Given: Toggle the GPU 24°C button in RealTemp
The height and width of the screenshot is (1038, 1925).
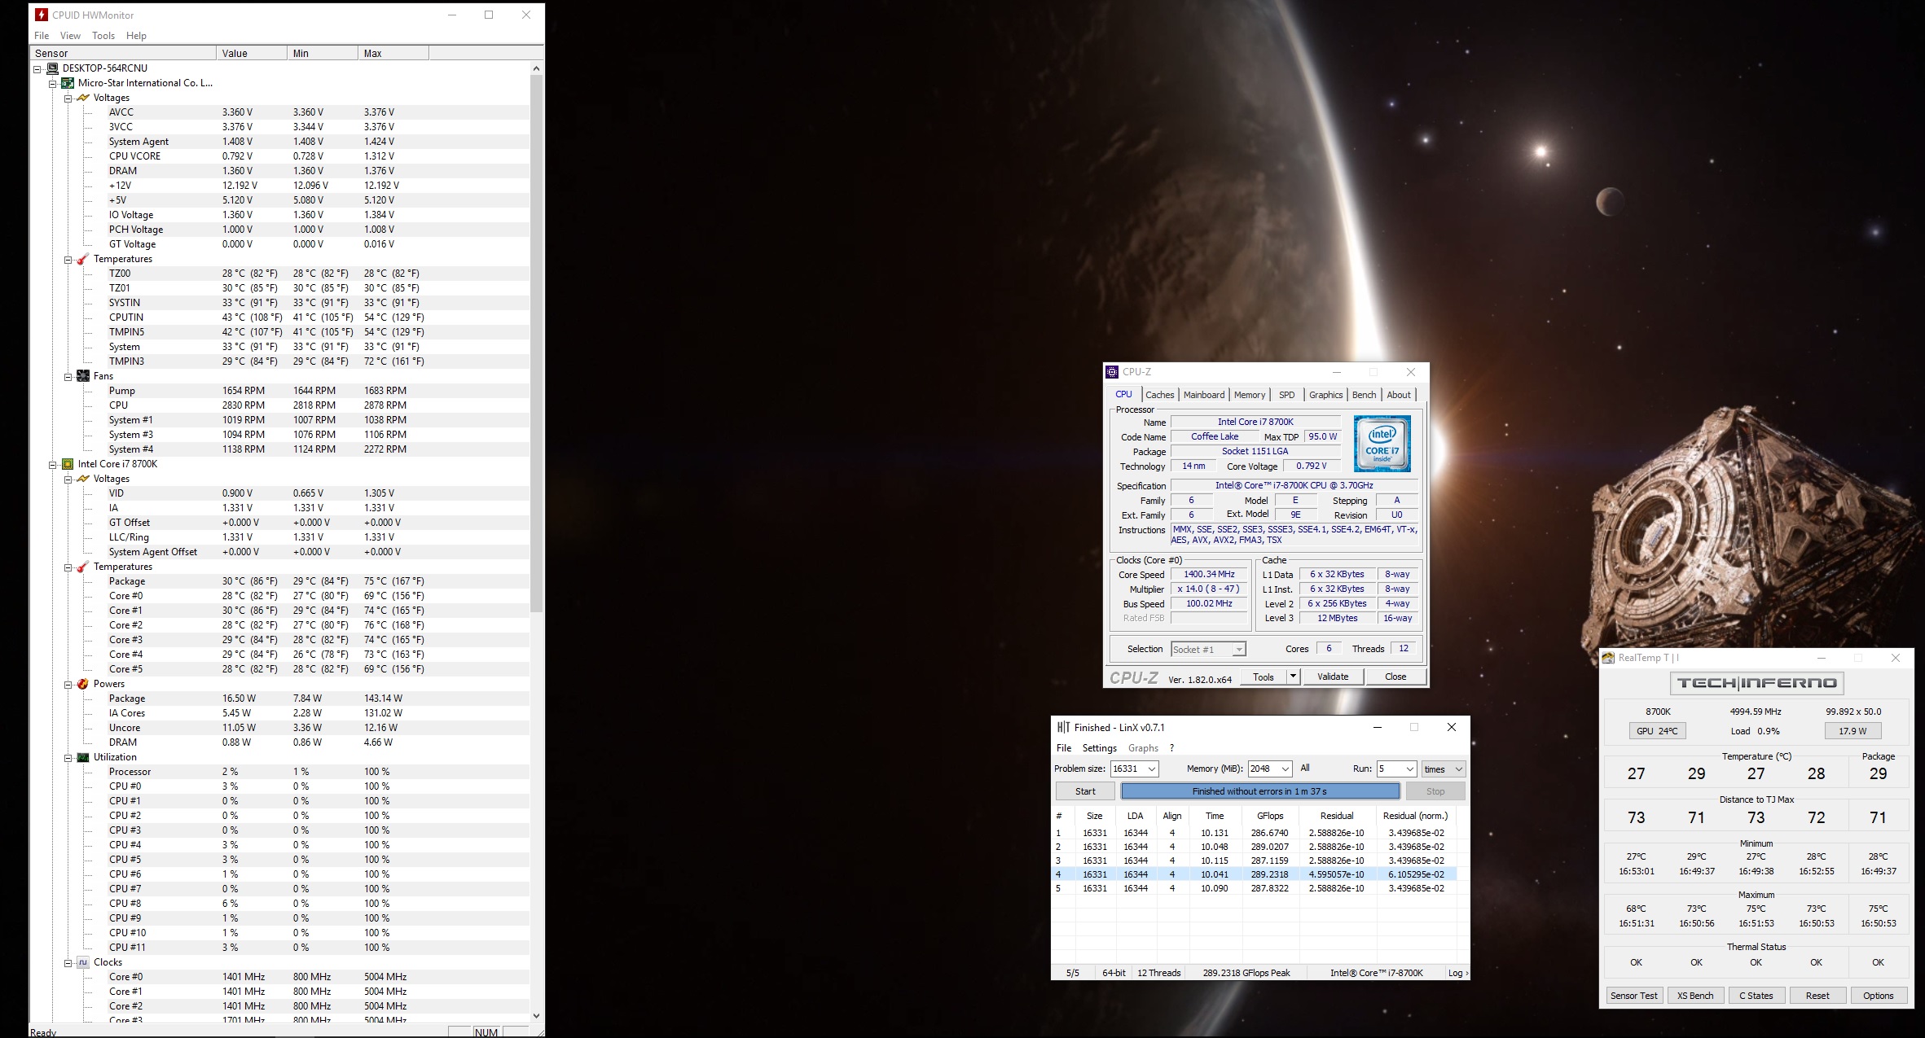Looking at the screenshot, I should pos(1657,731).
